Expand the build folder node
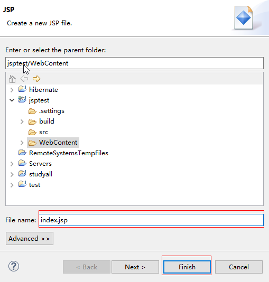The width and height of the screenshot is (269, 282). (22, 122)
